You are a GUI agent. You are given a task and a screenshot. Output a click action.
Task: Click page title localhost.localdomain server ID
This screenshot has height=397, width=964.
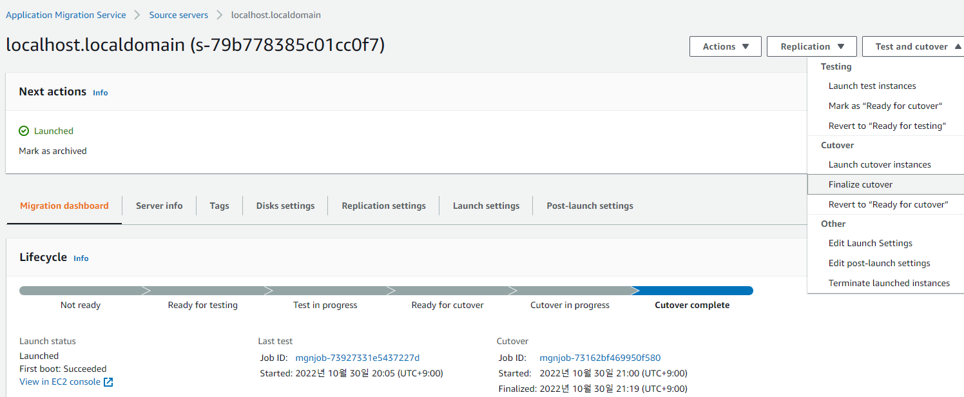[195, 44]
